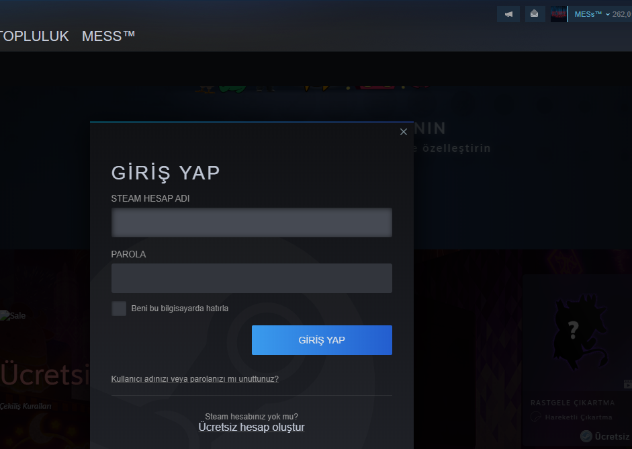Expand the MESs™ account dropdown
Viewport: 632px width, 449px height.
pos(592,14)
